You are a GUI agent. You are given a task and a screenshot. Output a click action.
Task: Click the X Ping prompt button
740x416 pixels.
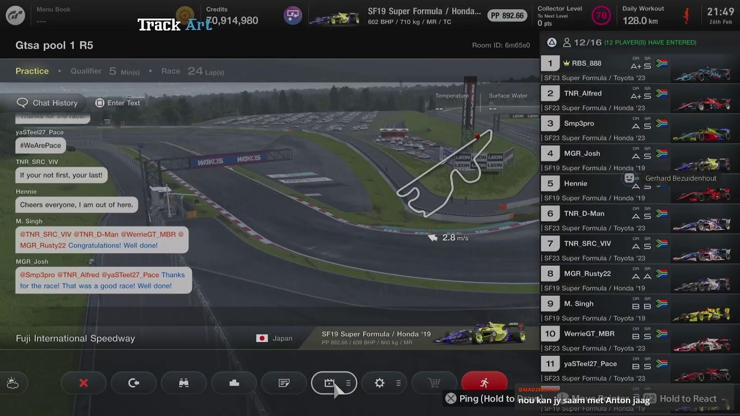click(x=450, y=398)
